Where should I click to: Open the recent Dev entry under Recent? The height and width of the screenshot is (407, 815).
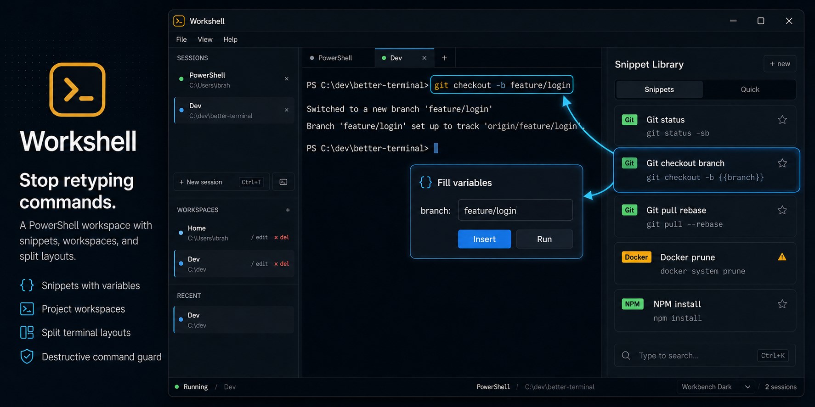(234, 320)
